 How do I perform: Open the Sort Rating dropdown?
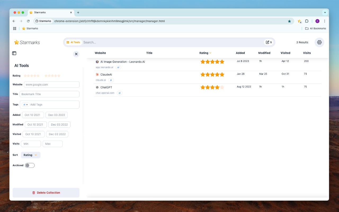click(31, 155)
